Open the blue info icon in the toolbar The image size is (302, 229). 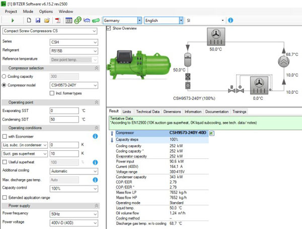tap(231, 20)
